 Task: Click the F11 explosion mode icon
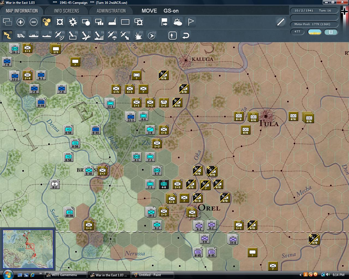[138, 35]
